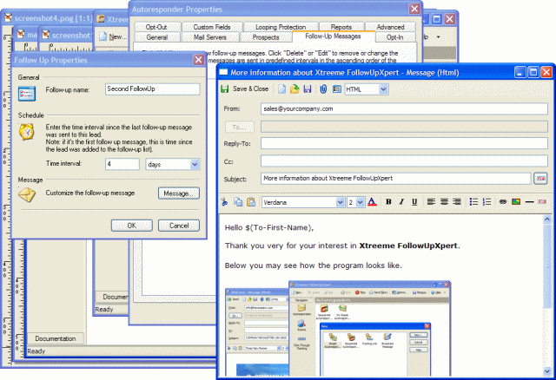Click the paperclip attachment icon

tap(323, 88)
